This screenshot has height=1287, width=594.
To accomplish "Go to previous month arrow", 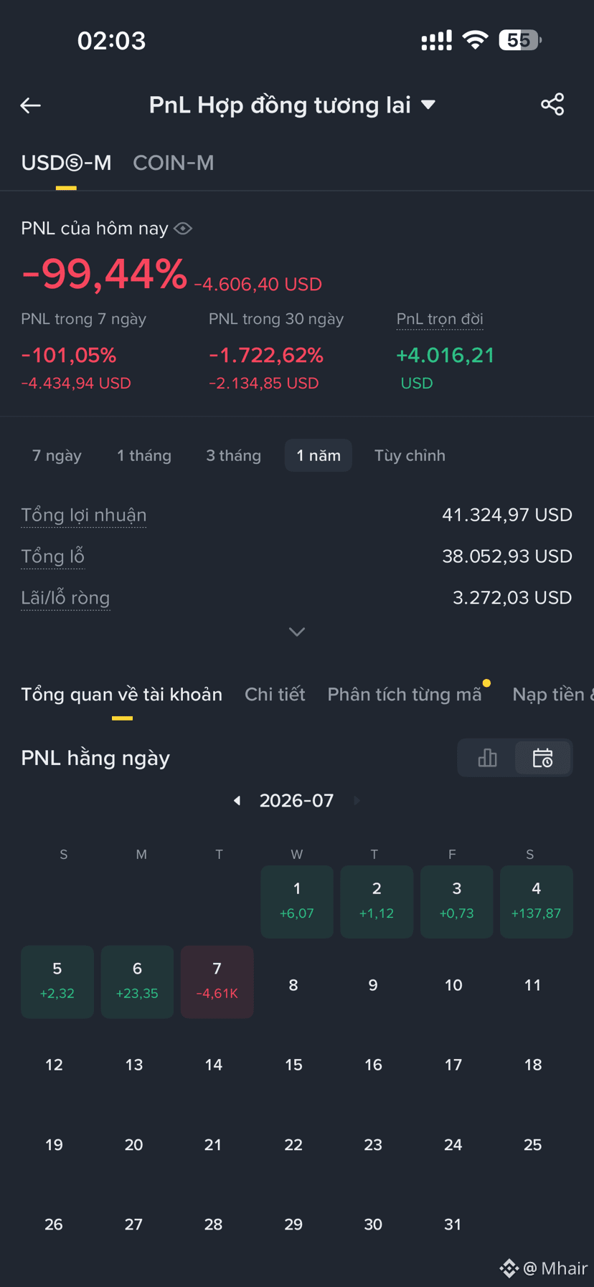I will pos(237,800).
